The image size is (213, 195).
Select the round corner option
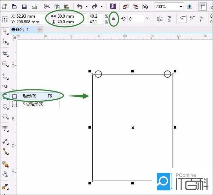(x=183, y=19)
